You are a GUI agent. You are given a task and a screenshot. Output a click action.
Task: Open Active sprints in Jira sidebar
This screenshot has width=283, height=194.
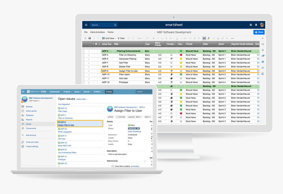[31, 111]
